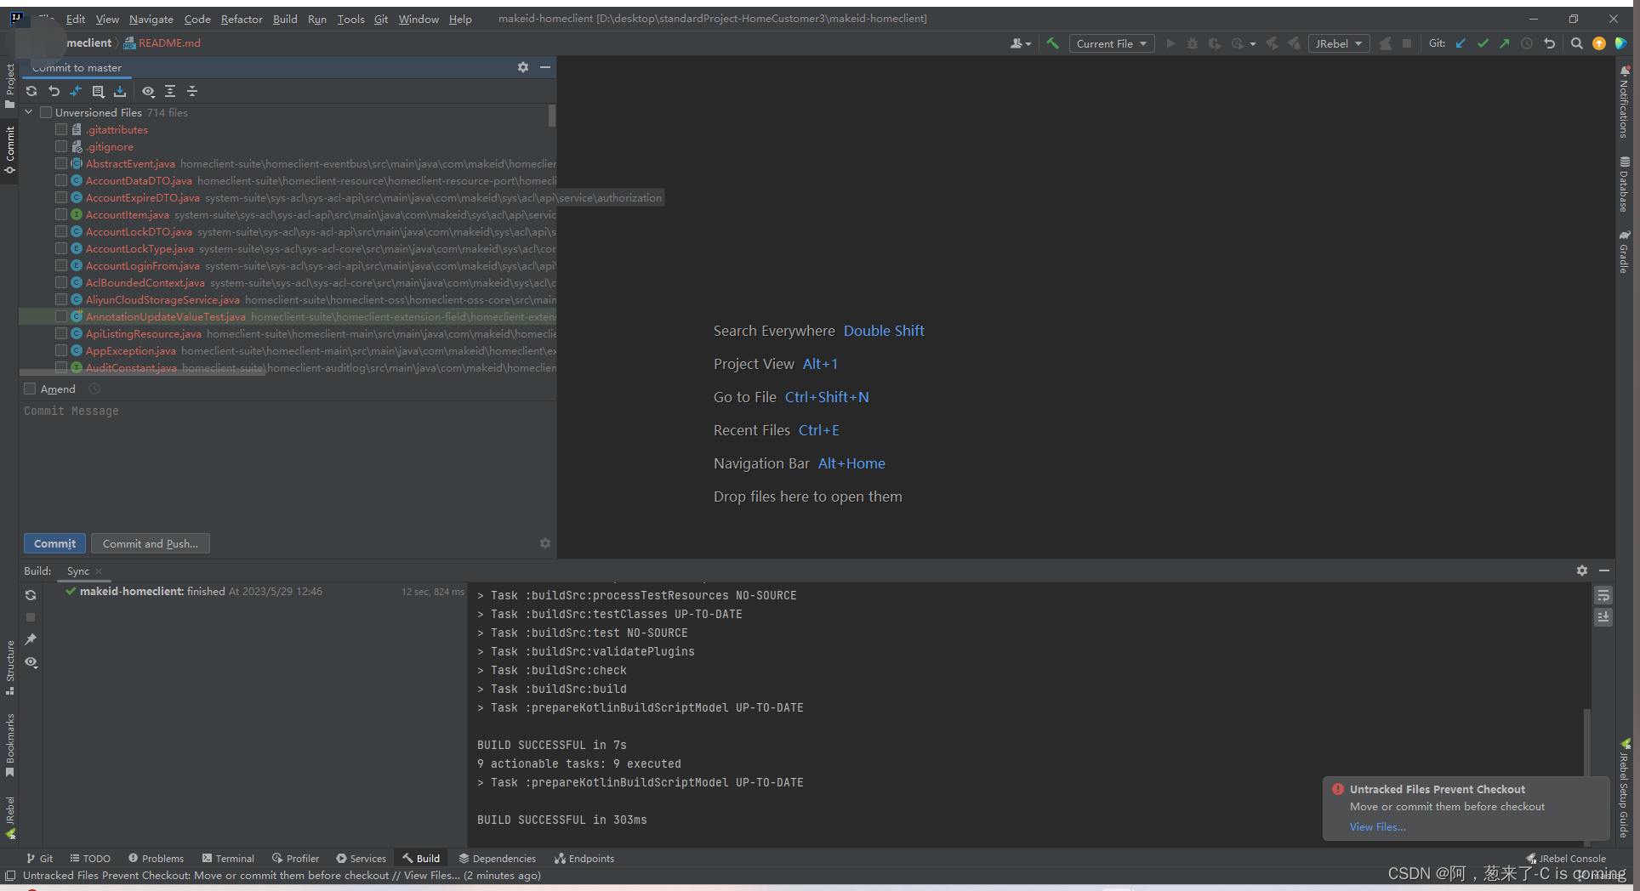The height and width of the screenshot is (891, 1640).
Task: Open the Gradle sidebar panel
Action: click(x=1625, y=252)
